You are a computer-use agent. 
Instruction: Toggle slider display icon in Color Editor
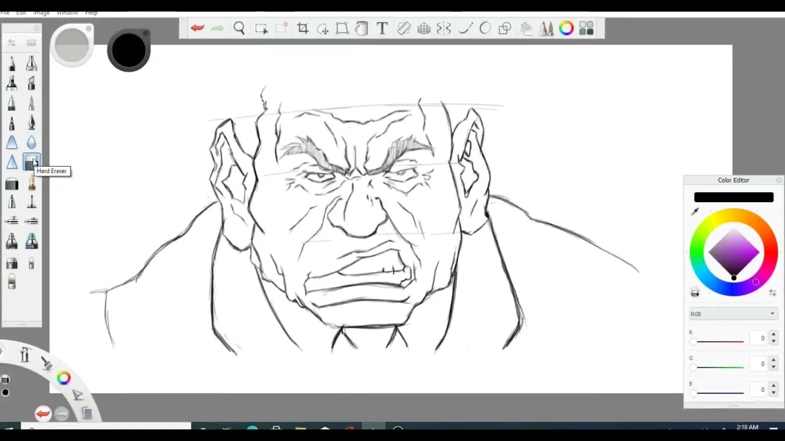pyautogui.click(x=773, y=293)
